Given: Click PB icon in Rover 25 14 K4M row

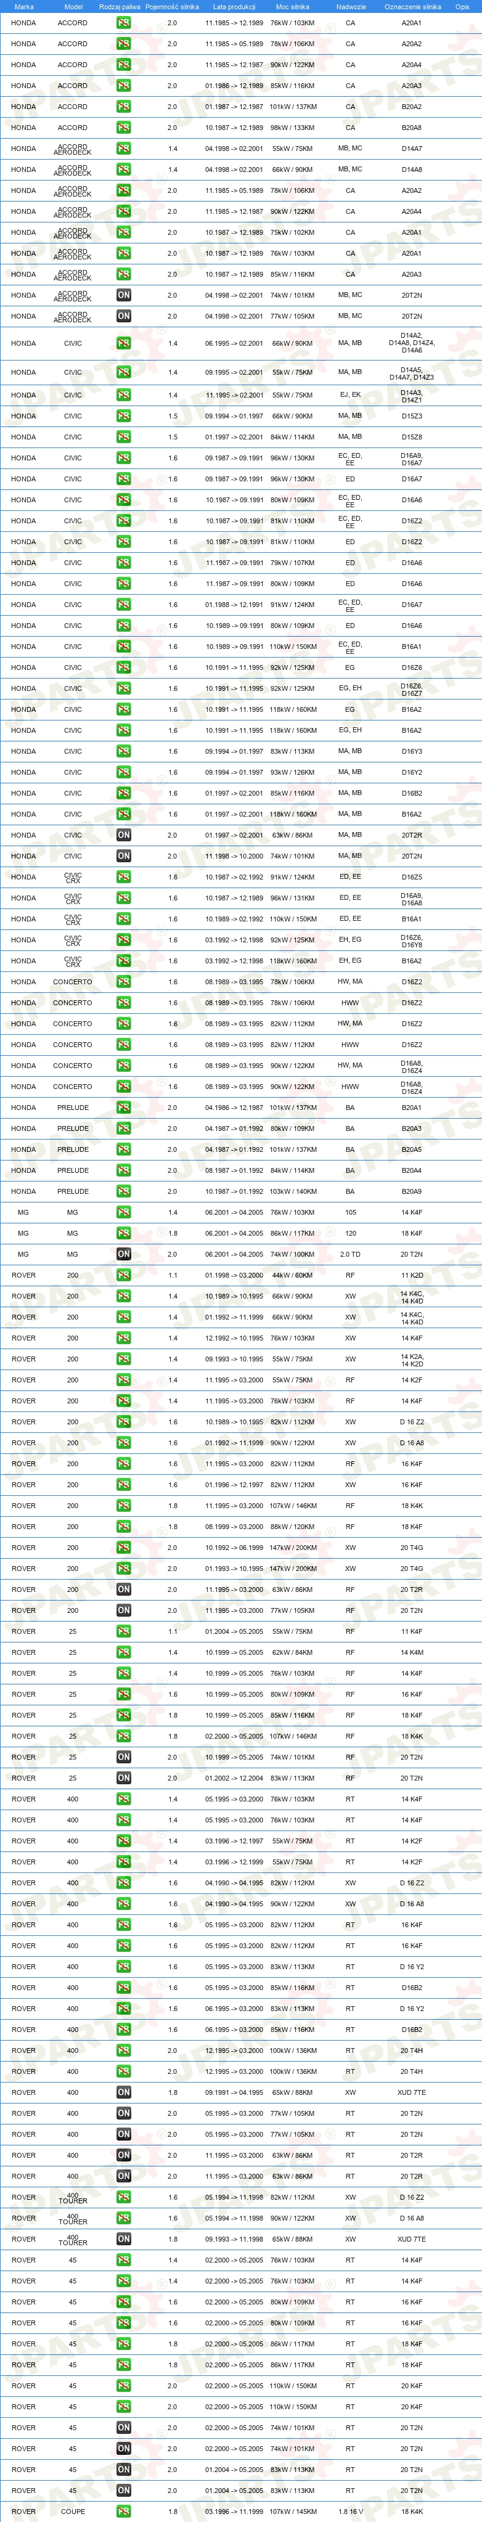Looking at the screenshot, I should [x=123, y=1652].
